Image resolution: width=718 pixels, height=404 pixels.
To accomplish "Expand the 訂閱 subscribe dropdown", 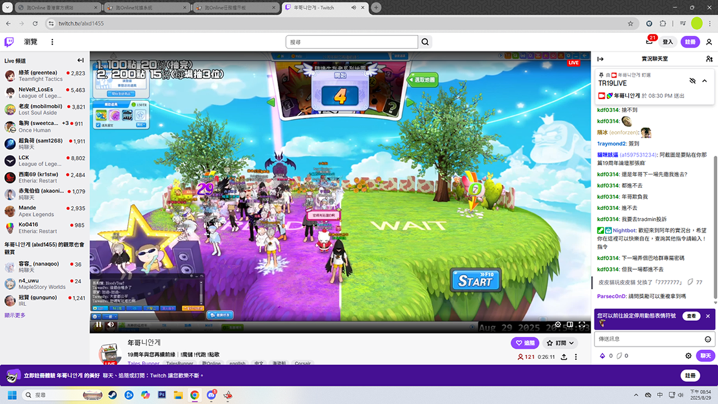I will pyautogui.click(x=560, y=343).
